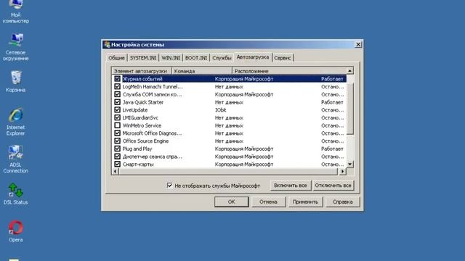
Task: Select the Корзина recycle bin icon
Action: 15,81
